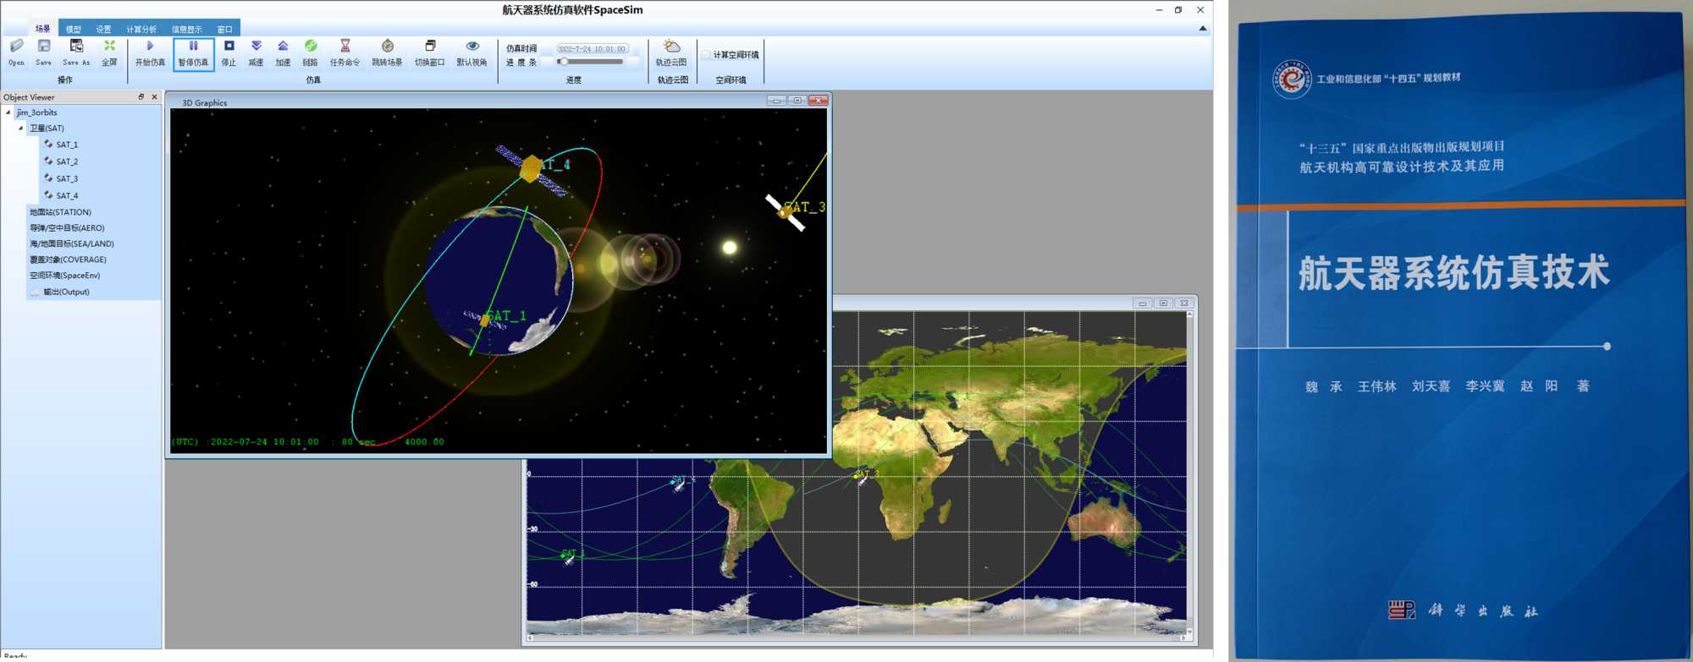Switch to the 信息显示 tab
This screenshot has width=1693, height=662.
(187, 30)
